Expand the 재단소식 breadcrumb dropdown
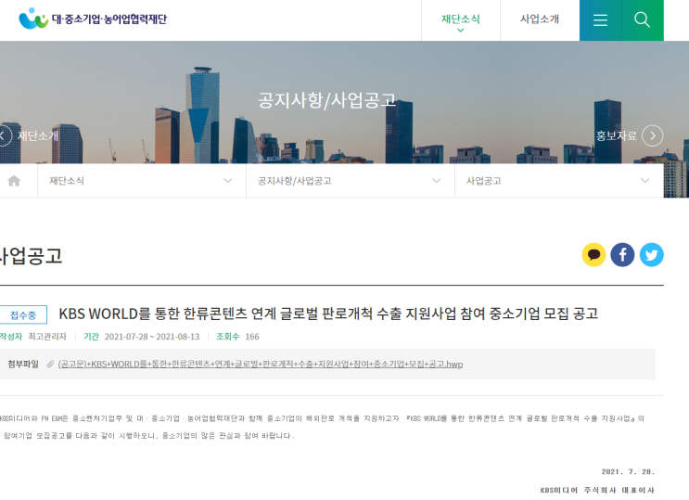This screenshot has height=500, width=689. tap(142, 181)
